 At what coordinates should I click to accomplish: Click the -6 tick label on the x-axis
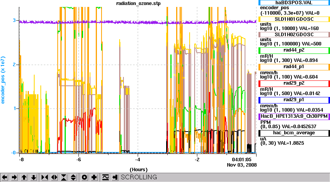click(78, 159)
